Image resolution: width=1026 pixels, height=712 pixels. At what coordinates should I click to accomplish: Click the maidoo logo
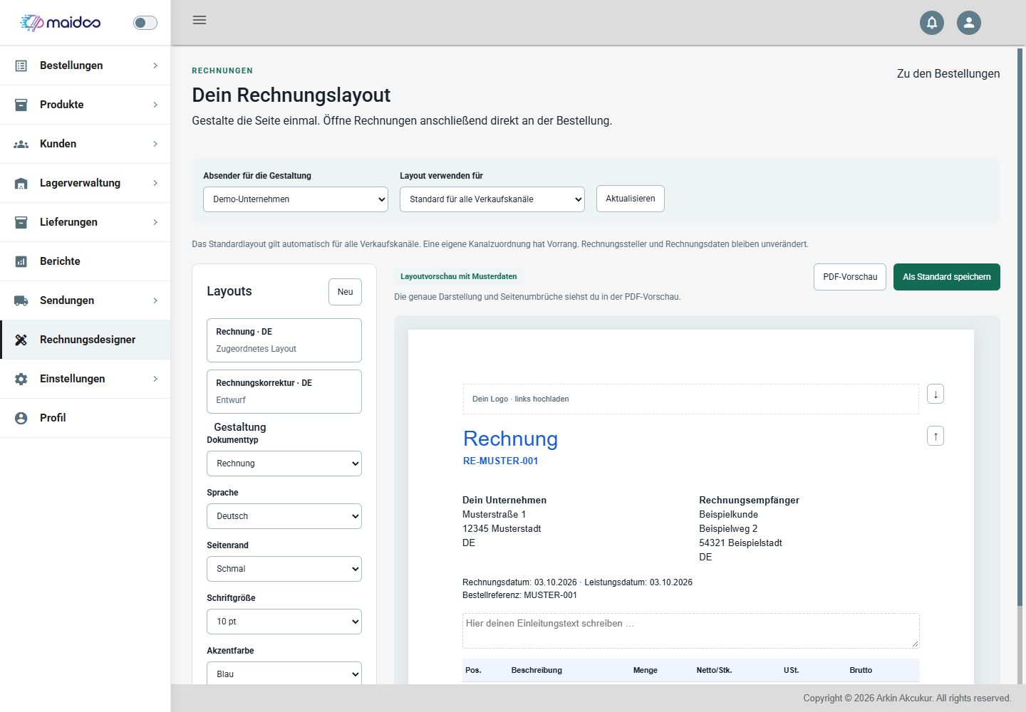[x=61, y=23]
